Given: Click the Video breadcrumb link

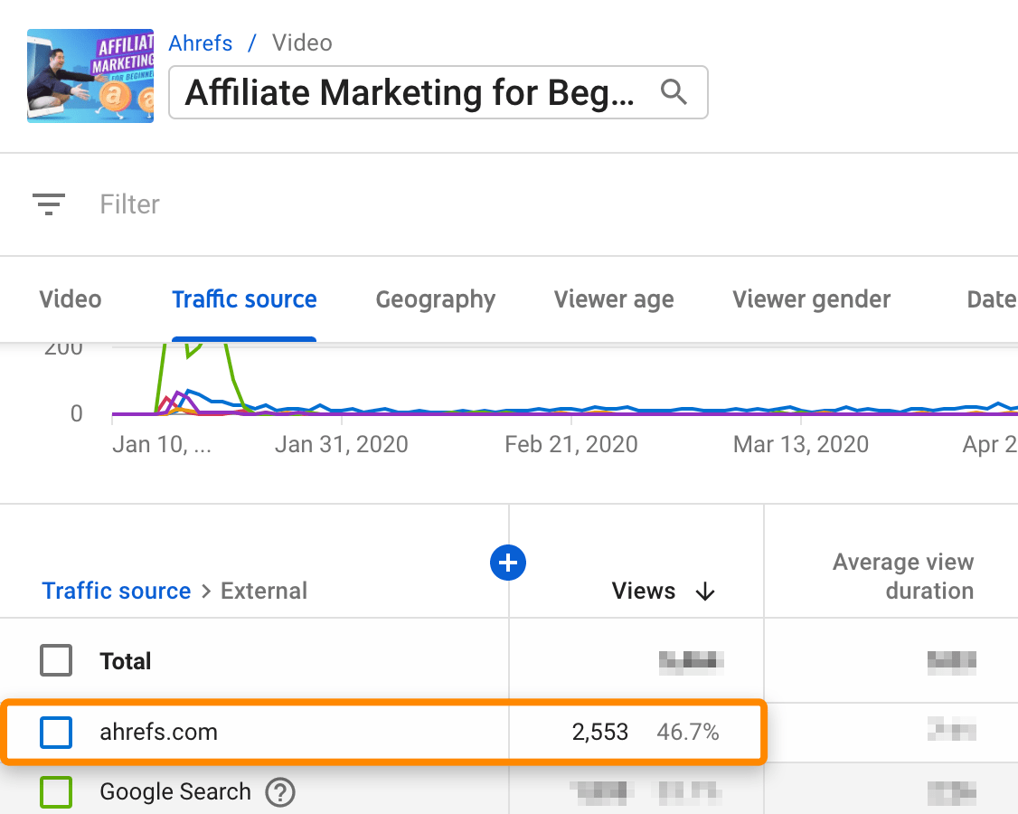Looking at the screenshot, I should pos(301,43).
